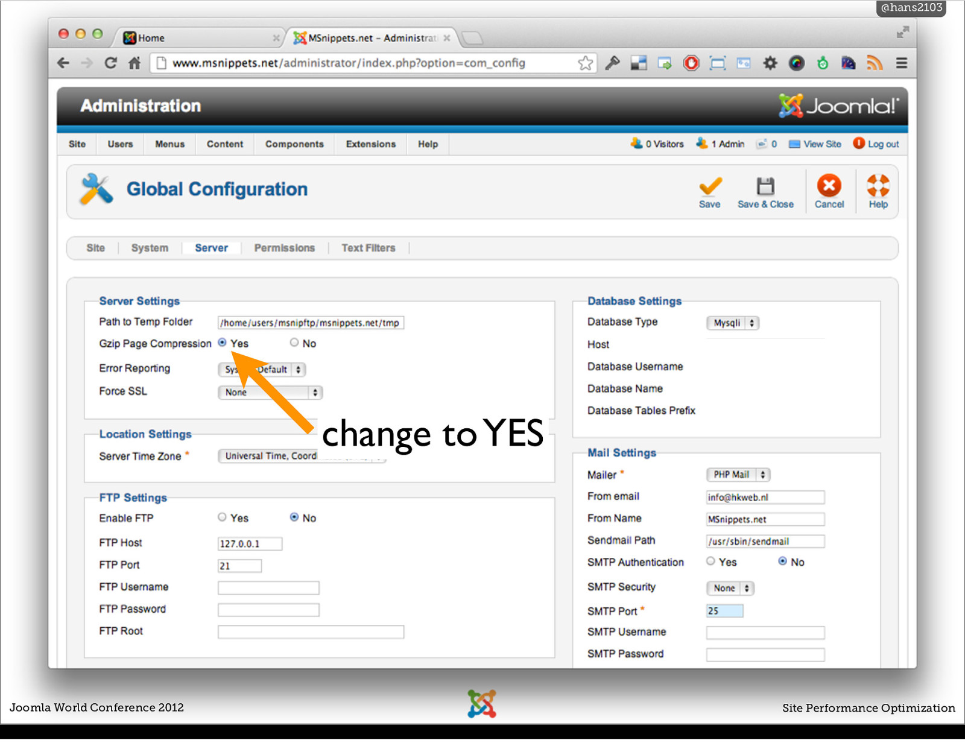The width and height of the screenshot is (965, 743).
Task: Open Database Type Mysqli dropdown
Action: tap(733, 323)
